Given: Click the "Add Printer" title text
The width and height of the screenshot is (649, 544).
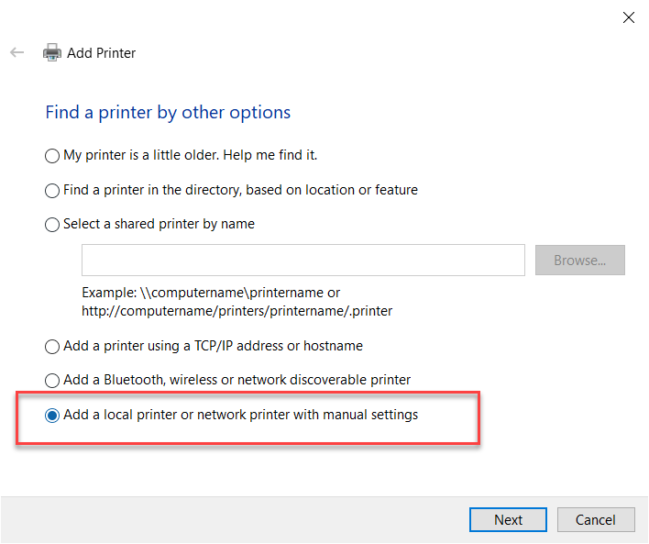Looking at the screenshot, I should click(101, 53).
